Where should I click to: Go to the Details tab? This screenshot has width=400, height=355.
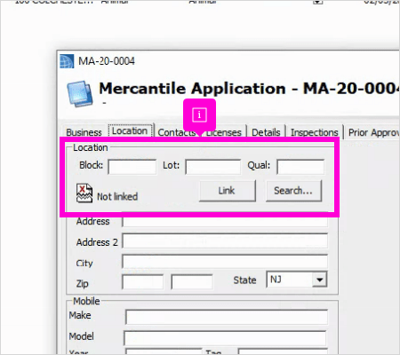[x=266, y=132]
